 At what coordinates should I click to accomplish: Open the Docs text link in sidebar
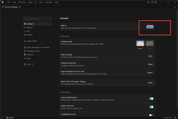coord(29,64)
